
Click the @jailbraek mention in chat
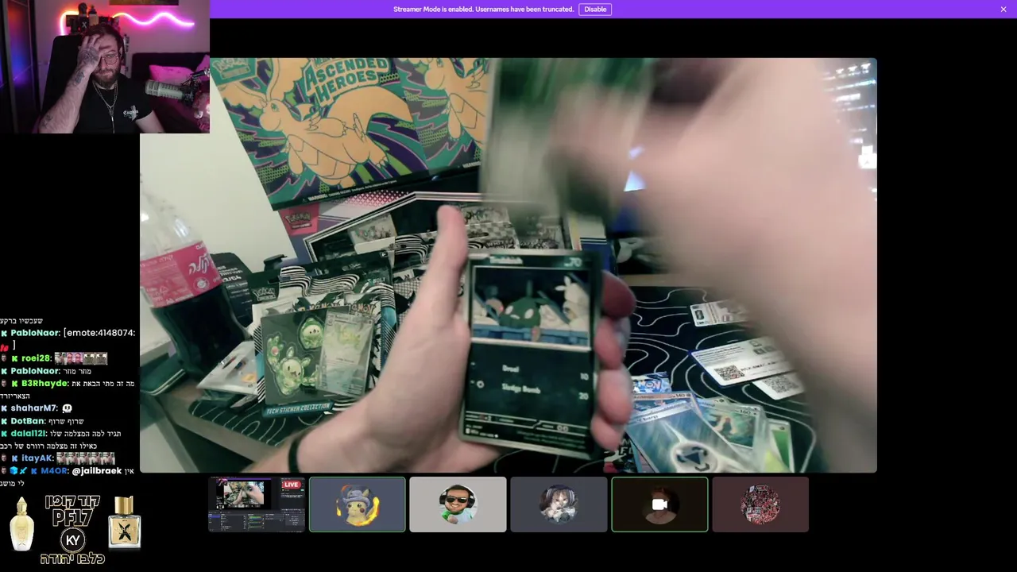coord(97,471)
